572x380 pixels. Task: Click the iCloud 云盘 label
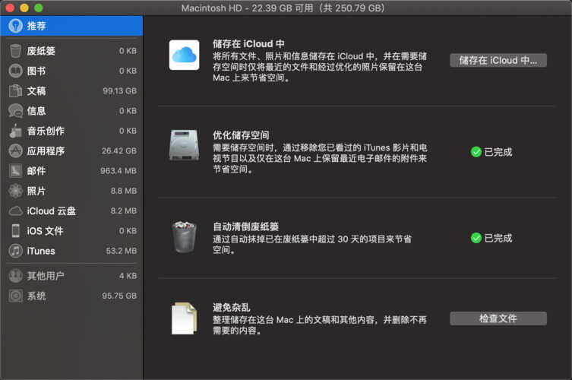(x=51, y=211)
